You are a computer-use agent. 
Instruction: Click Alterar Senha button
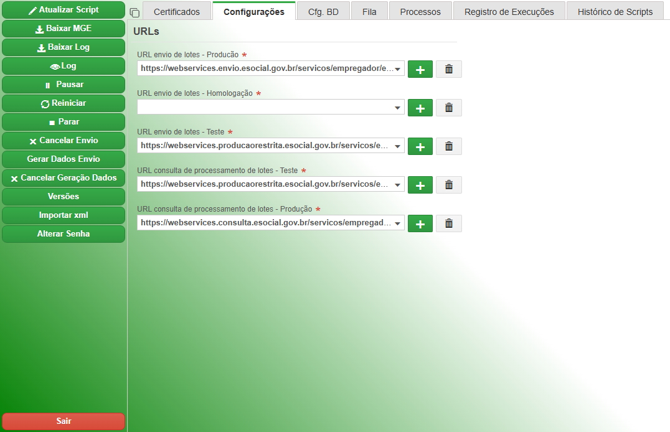pyautogui.click(x=64, y=233)
